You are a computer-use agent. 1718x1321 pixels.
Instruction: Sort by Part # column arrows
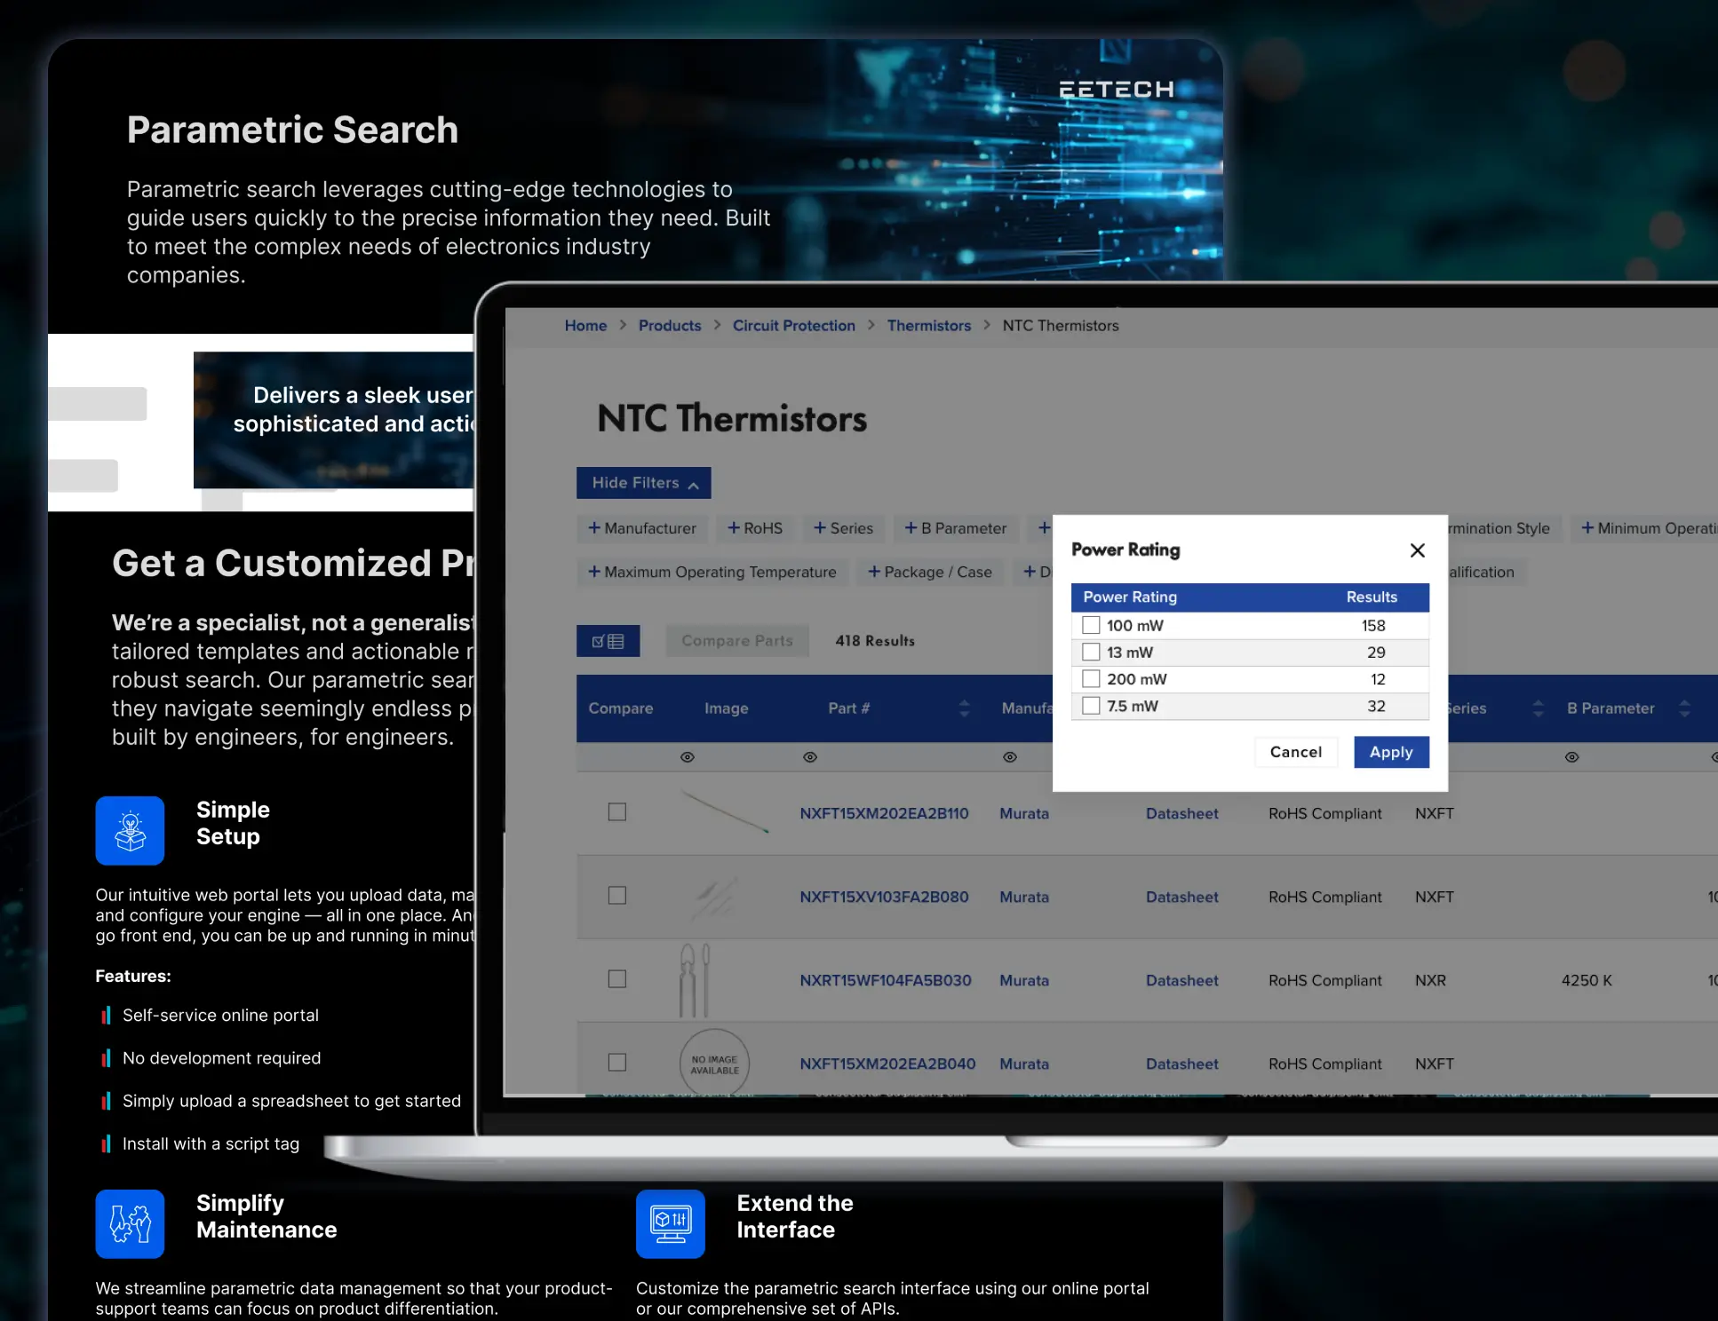[964, 708]
